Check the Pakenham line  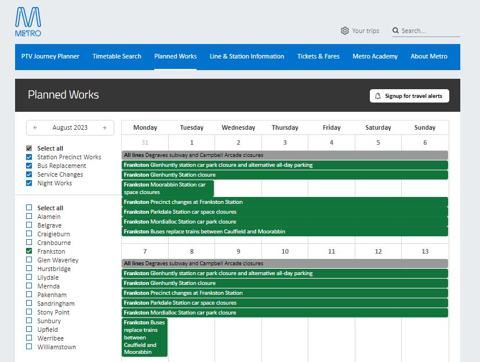tap(29, 294)
